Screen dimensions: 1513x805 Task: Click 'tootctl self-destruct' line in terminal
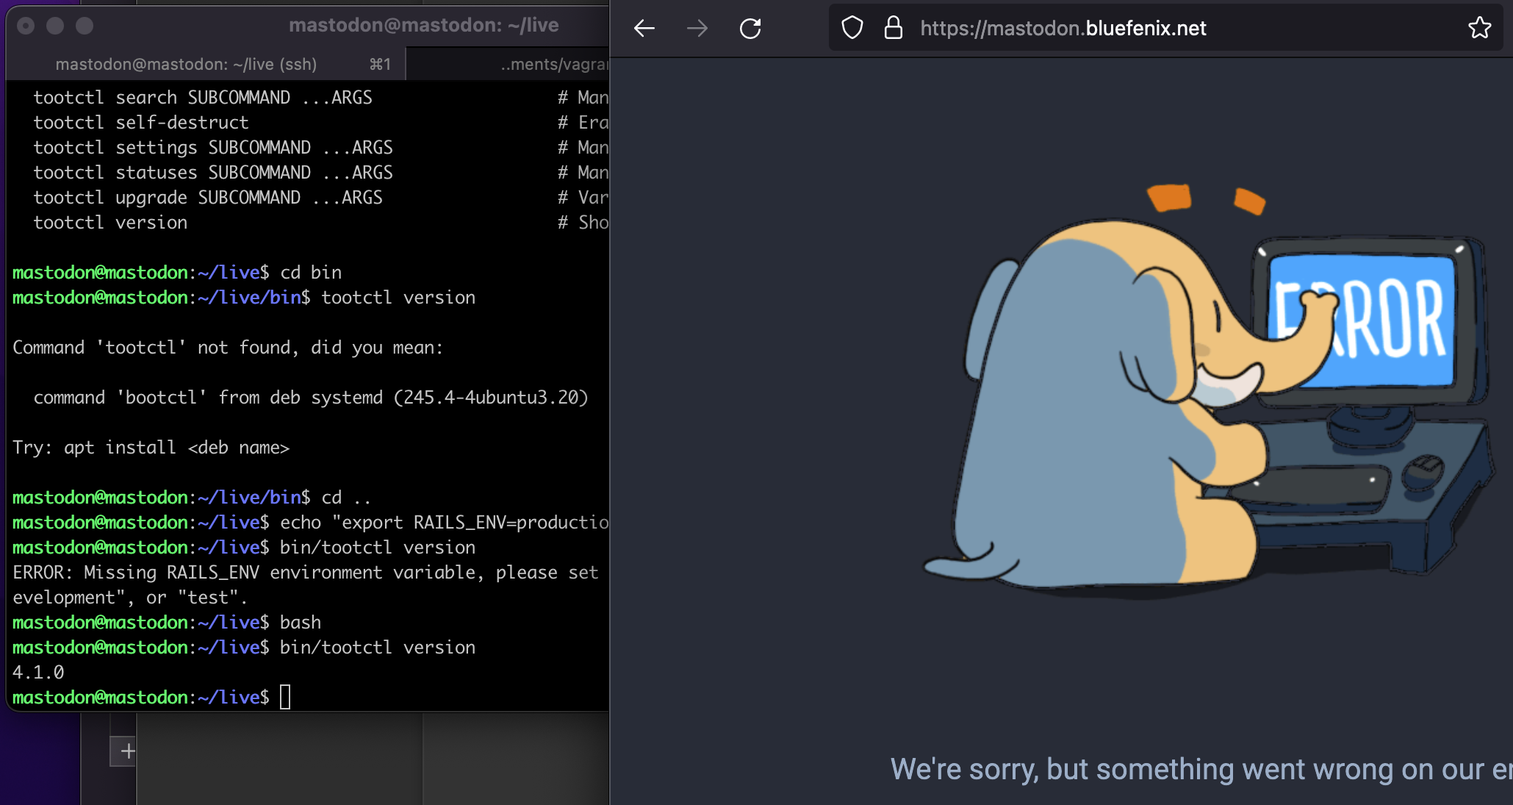click(x=141, y=122)
